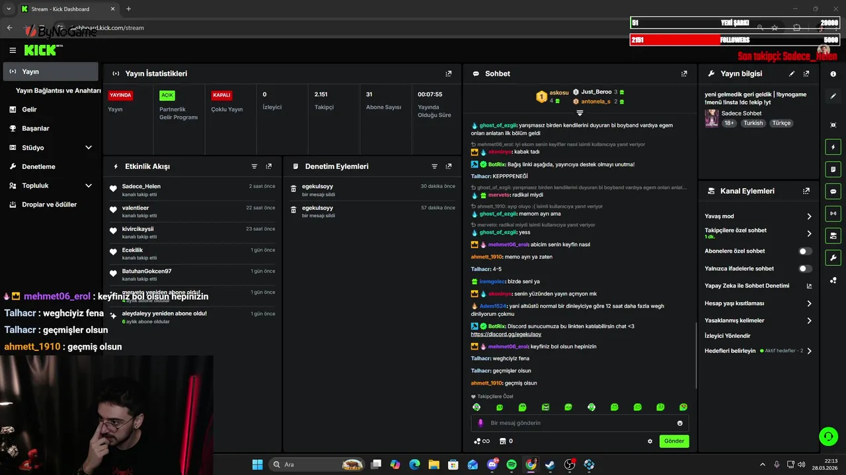Open Yavaş mod options arrow
This screenshot has height=475, width=846.
pos(809,216)
